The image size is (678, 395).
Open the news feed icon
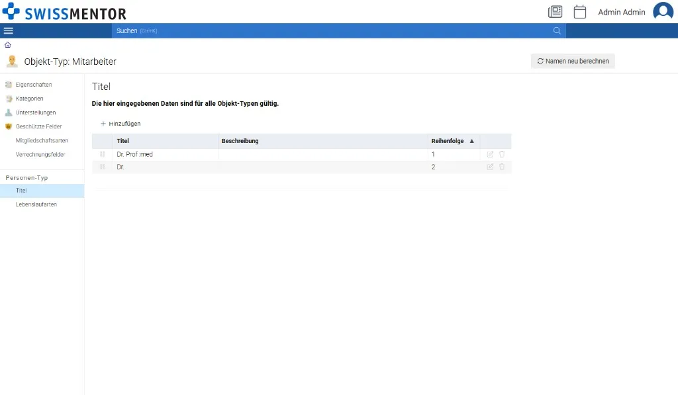(x=556, y=12)
